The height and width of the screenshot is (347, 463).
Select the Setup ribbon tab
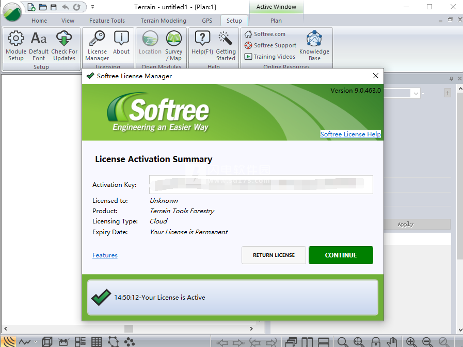(x=234, y=21)
